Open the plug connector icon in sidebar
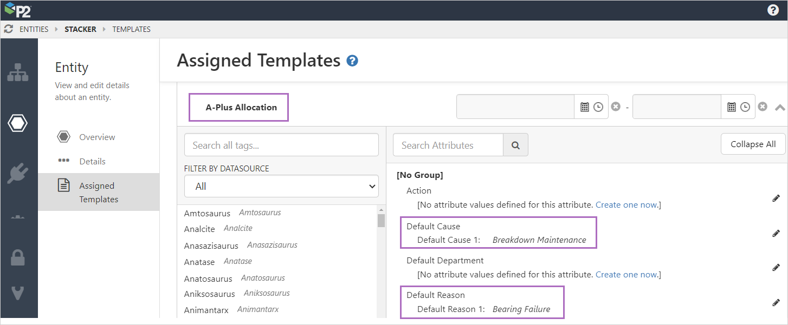788x325 pixels. tap(18, 174)
